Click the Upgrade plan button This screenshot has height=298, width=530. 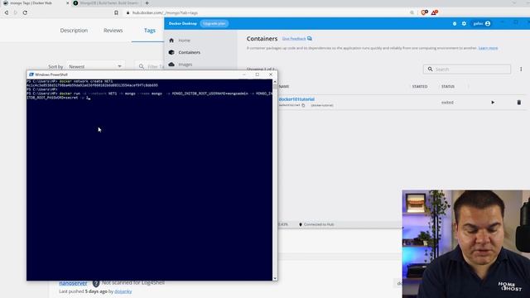214,24
